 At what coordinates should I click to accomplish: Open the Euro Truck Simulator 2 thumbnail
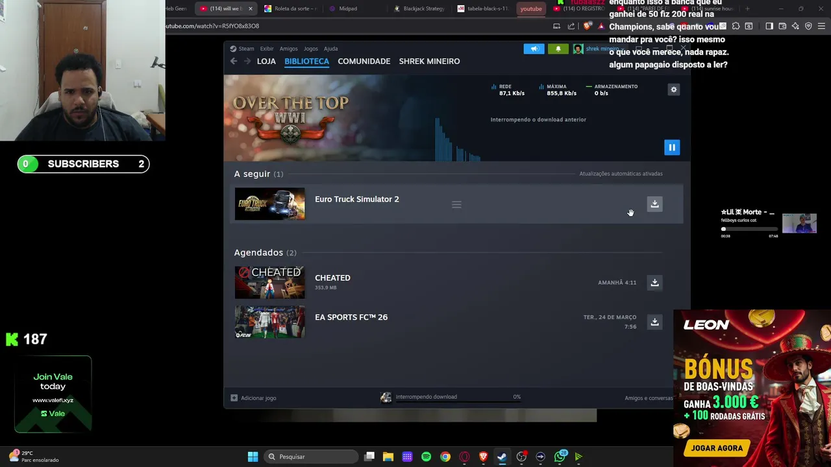(x=269, y=204)
